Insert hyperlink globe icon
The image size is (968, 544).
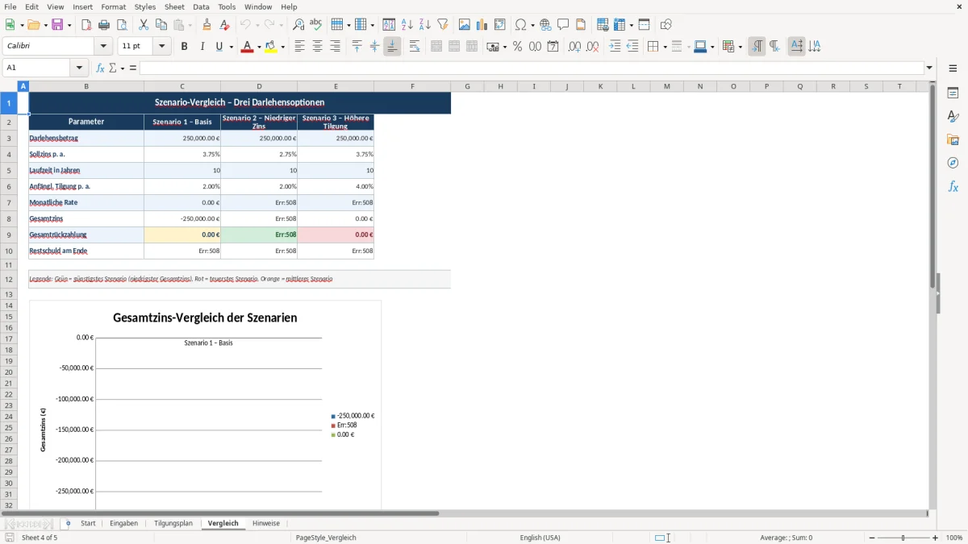(545, 25)
